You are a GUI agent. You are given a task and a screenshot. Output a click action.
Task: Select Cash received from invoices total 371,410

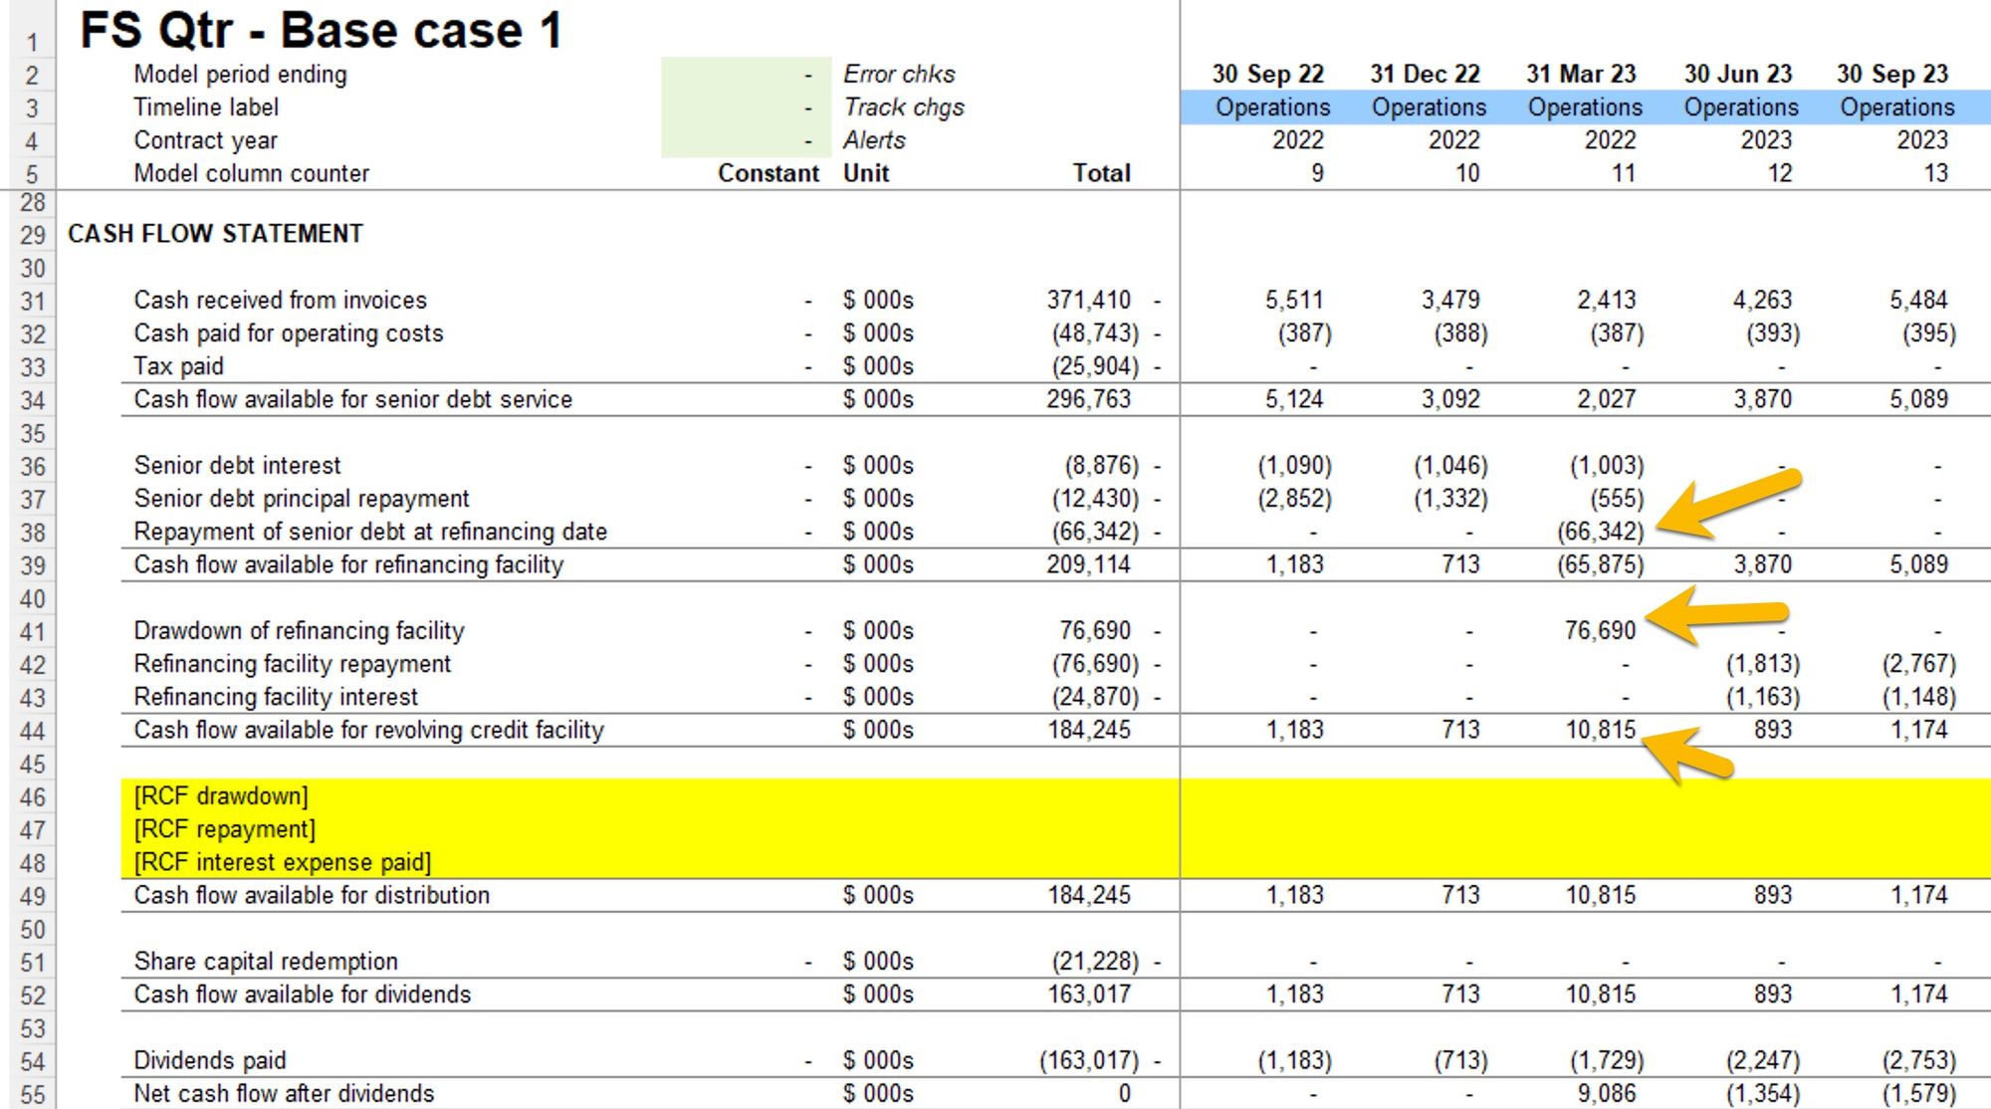click(x=1088, y=301)
